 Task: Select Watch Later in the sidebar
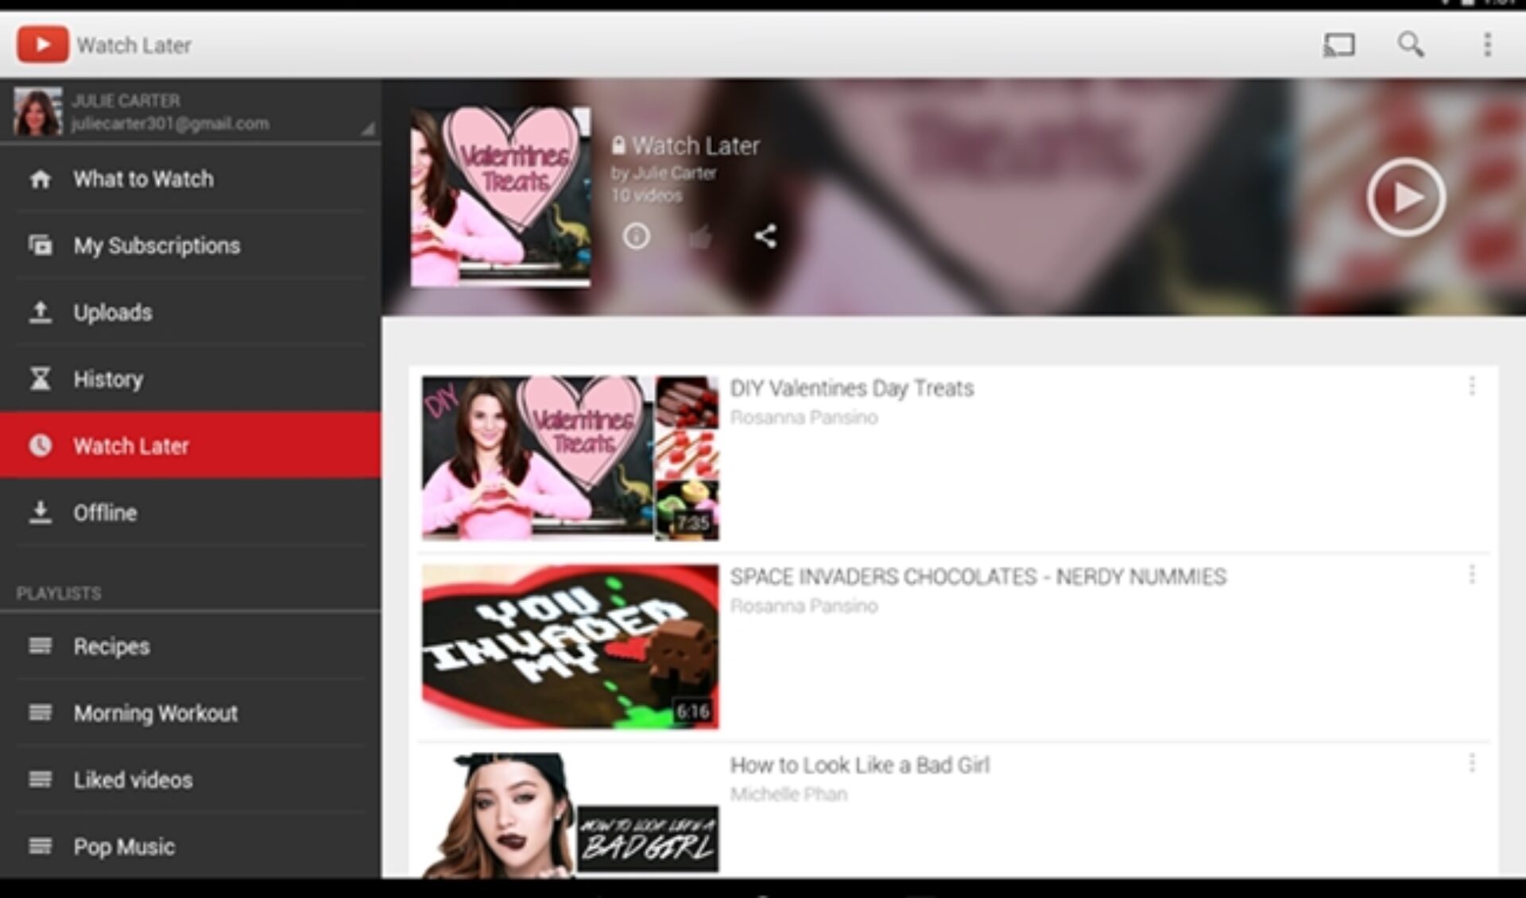click(x=191, y=445)
